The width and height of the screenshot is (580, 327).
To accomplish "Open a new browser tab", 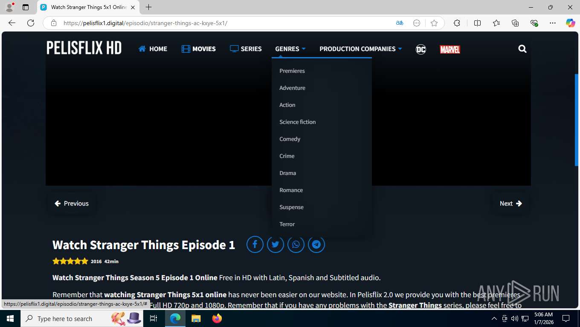I will coord(148,7).
